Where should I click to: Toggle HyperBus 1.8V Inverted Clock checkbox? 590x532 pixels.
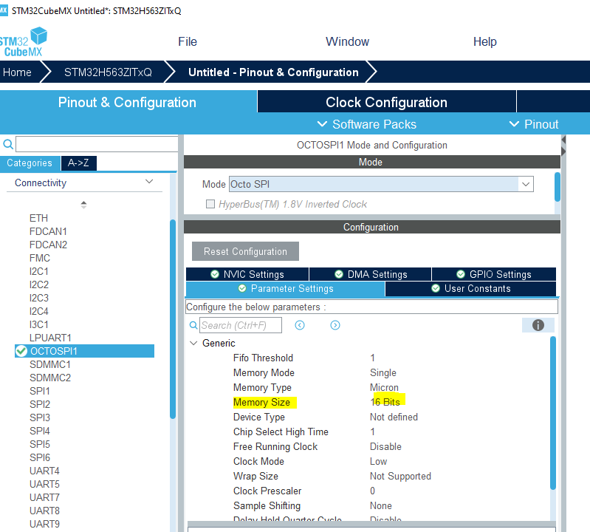[x=210, y=204]
